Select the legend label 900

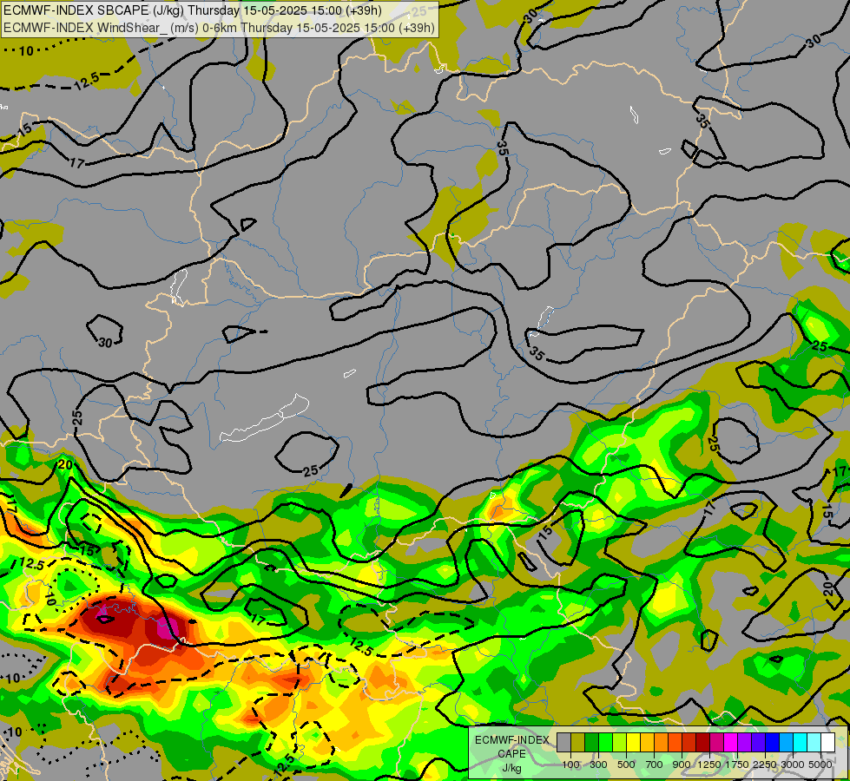pos(682,765)
